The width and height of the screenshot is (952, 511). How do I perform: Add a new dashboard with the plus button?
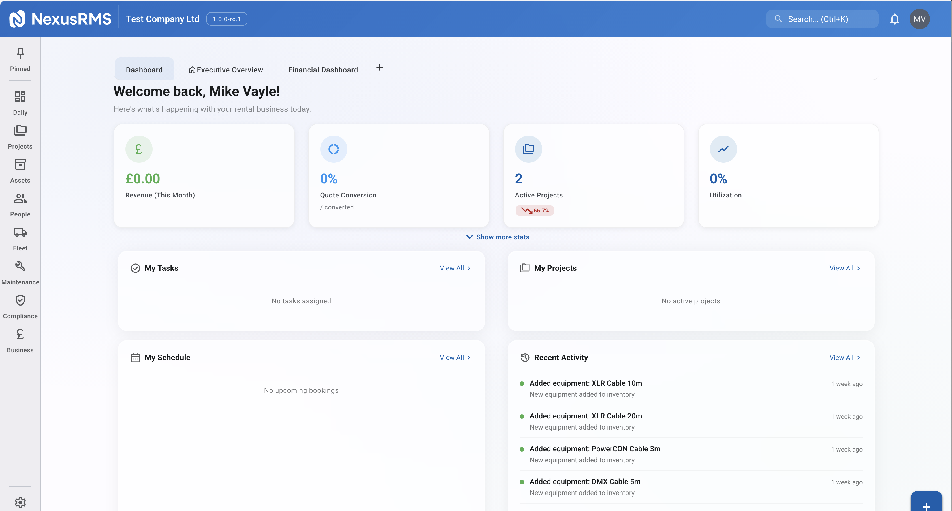pos(379,68)
